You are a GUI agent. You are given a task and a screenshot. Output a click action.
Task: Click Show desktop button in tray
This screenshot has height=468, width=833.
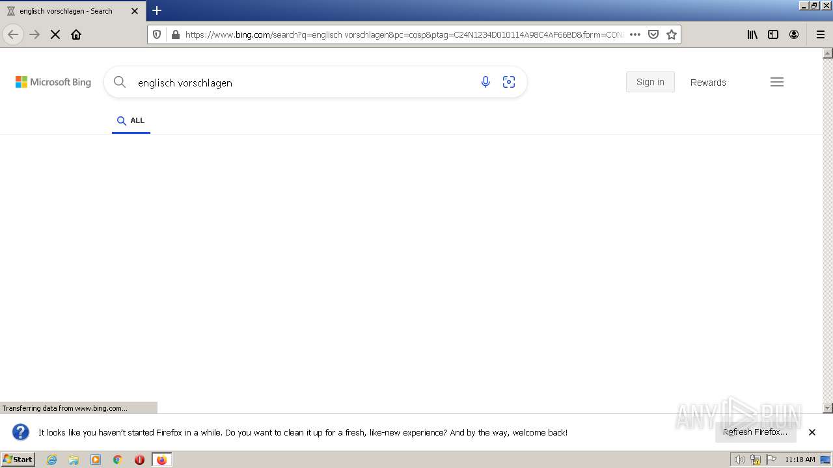point(825,460)
